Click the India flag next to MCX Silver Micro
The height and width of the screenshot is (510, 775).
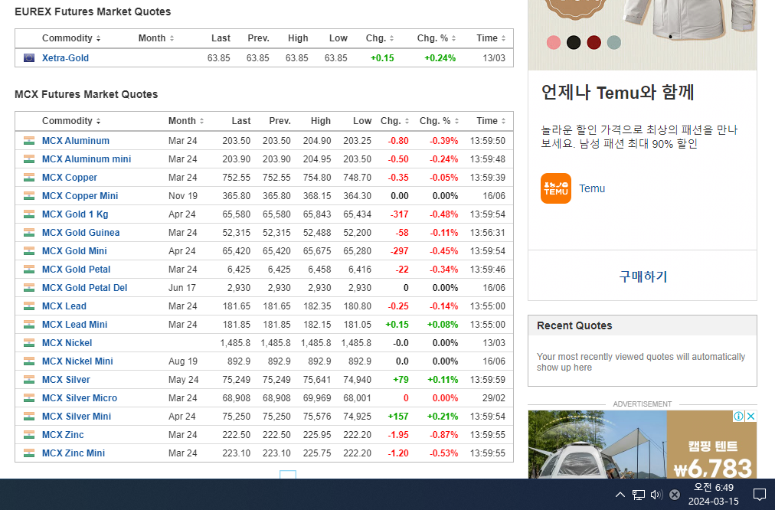pos(29,398)
